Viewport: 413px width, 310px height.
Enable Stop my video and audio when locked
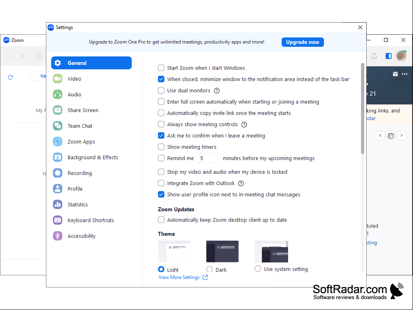tap(161, 172)
